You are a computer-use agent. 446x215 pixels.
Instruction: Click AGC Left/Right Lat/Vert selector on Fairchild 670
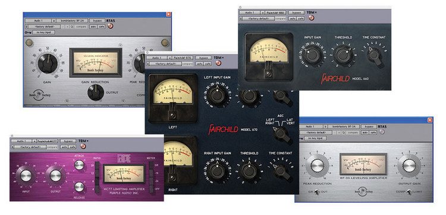pyautogui.click(x=280, y=134)
